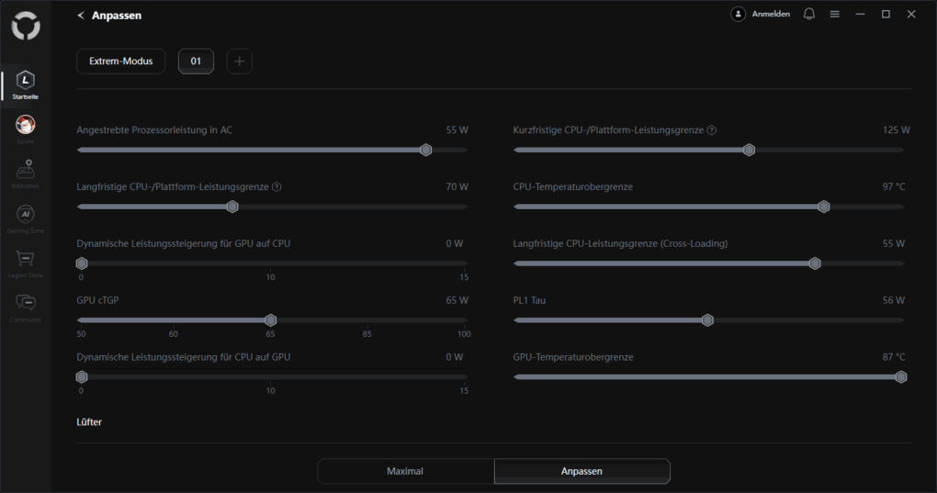The image size is (937, 493).
Task: Click the 60 tick label under GPU cTGP
Action: [174, 333]
